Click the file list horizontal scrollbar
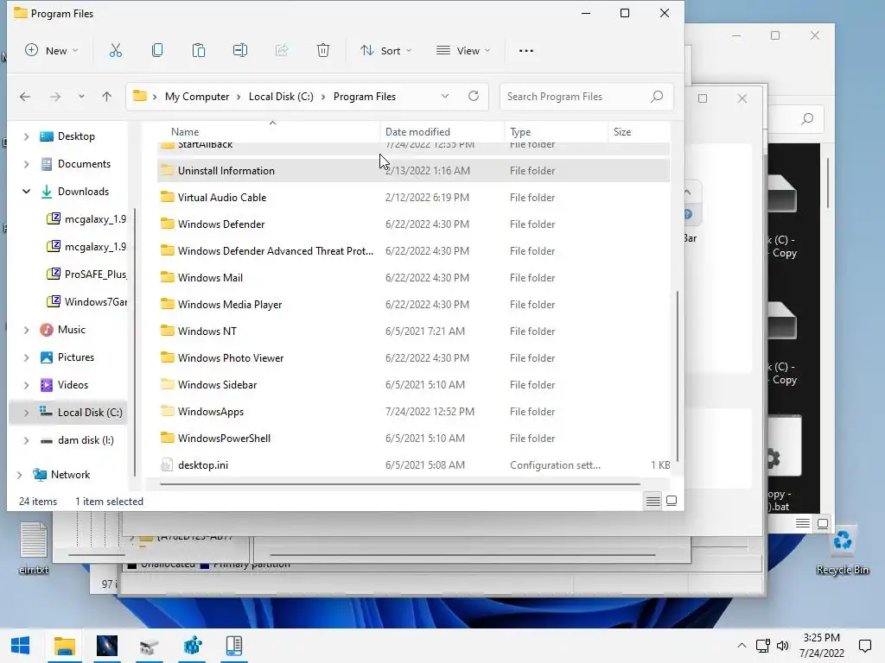Screen dimensions: 885x663 [x=400, y=483]
